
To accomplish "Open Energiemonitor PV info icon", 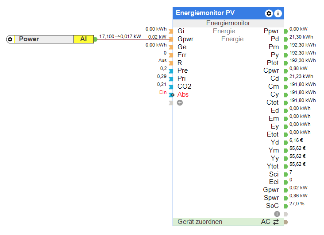I will point(278,13).
